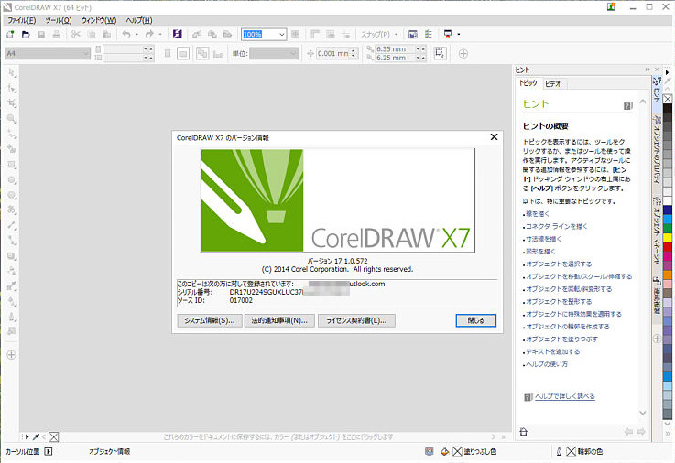Choose the no-color X swatch atop palette

[668, 100]
